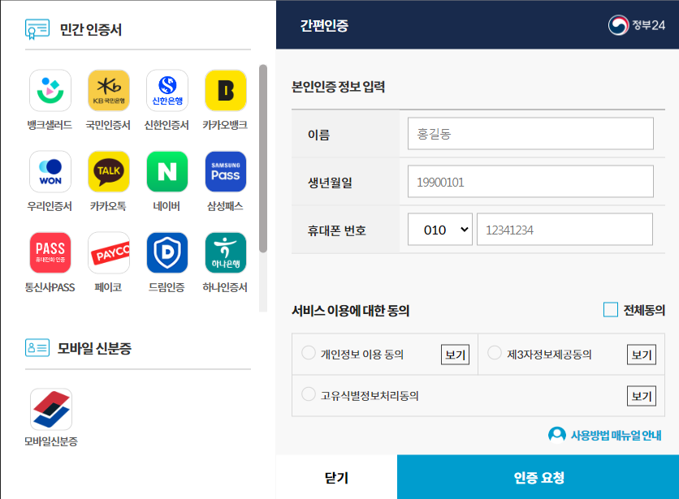Click the 네이버 text label

(167, 206)
